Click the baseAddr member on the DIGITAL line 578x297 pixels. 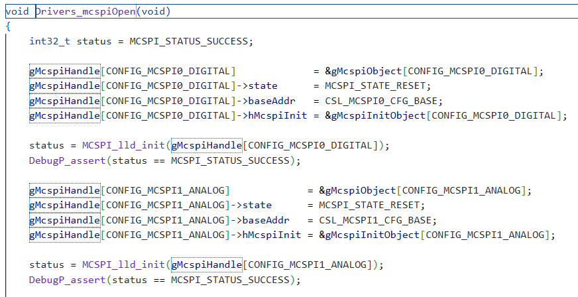[272, 101]
